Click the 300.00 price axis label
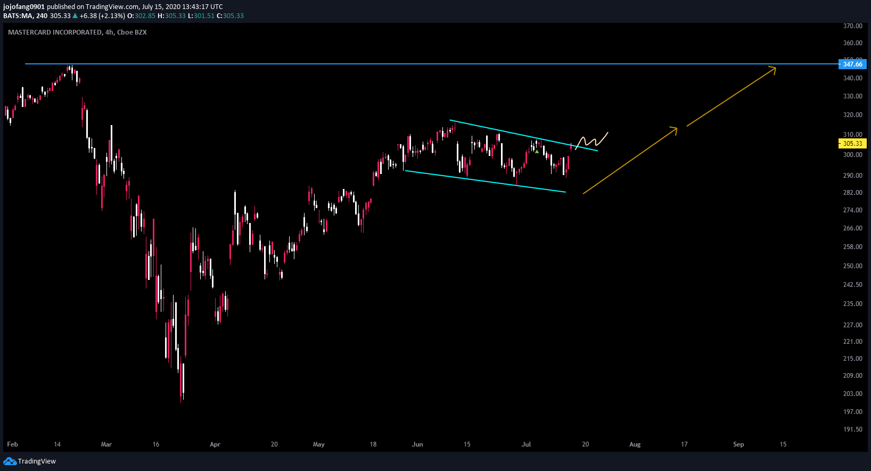The width and height of the screenshot is (871, 471). 852,154
